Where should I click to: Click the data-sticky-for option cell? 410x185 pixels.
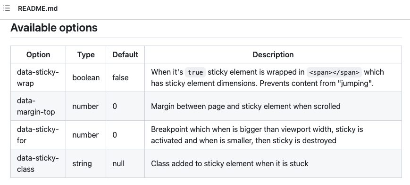[38, 135]
